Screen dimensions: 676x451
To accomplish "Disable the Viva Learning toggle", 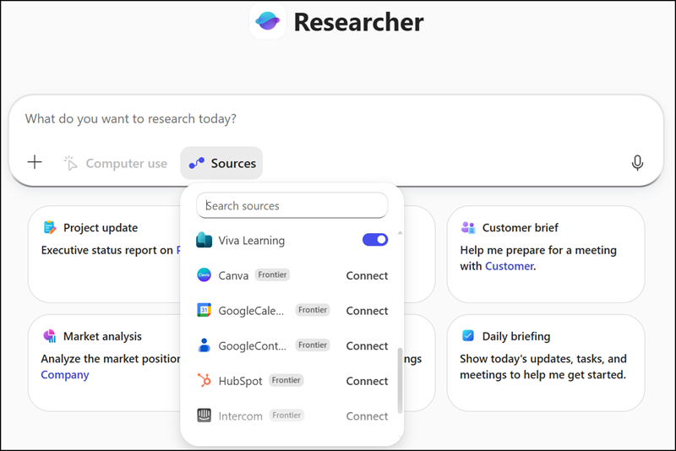I will 375,240.
